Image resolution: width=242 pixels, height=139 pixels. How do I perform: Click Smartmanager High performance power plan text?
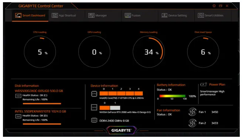(x=212, y=93)
